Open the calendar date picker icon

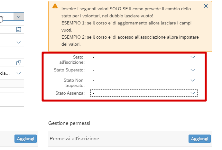[19, 29]
